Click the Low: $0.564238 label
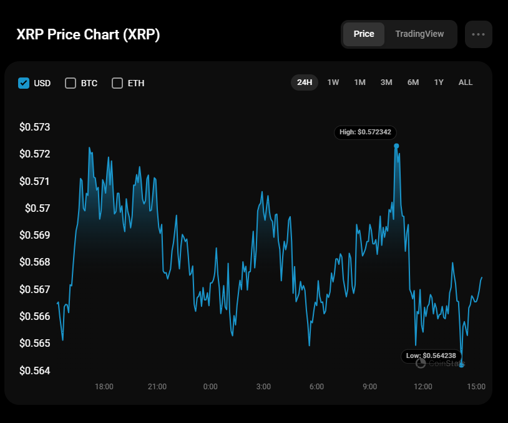This screenshot has width=508, height=423. [x=431, y=356]
